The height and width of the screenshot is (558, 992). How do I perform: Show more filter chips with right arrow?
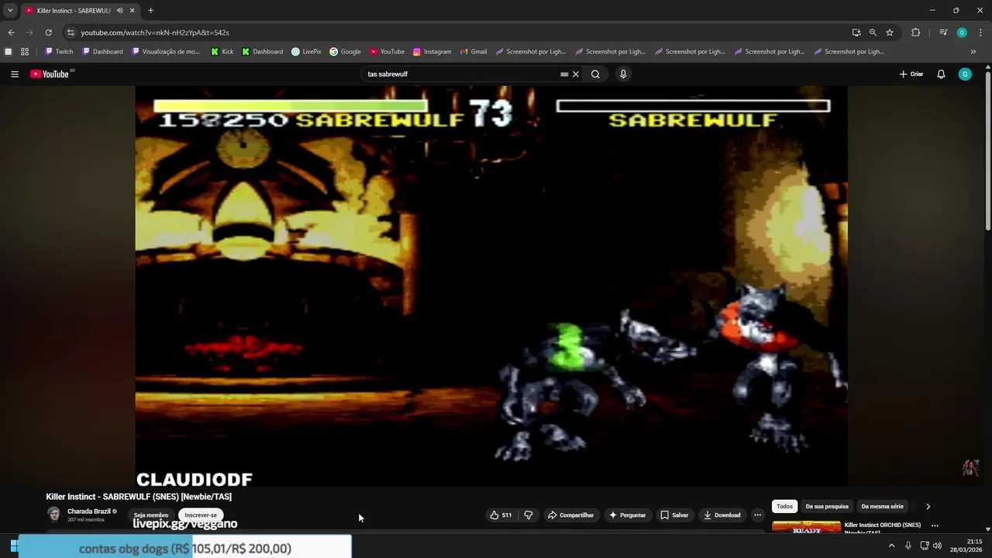[928, 507]
